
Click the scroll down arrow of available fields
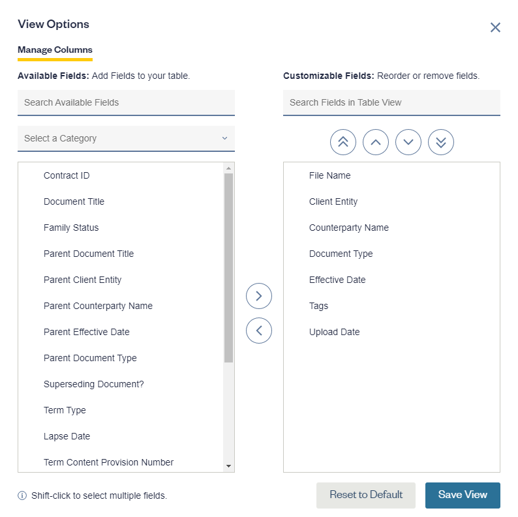(228, 466)
